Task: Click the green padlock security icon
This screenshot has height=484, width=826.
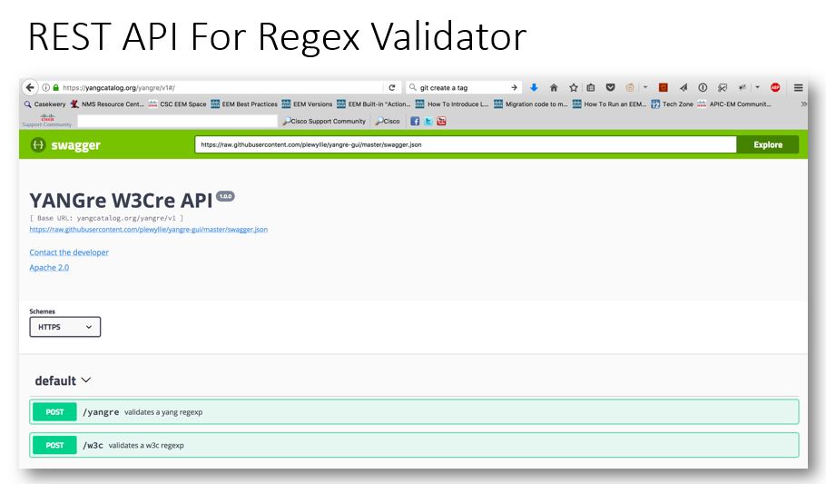Action: [x=56, y=87]
